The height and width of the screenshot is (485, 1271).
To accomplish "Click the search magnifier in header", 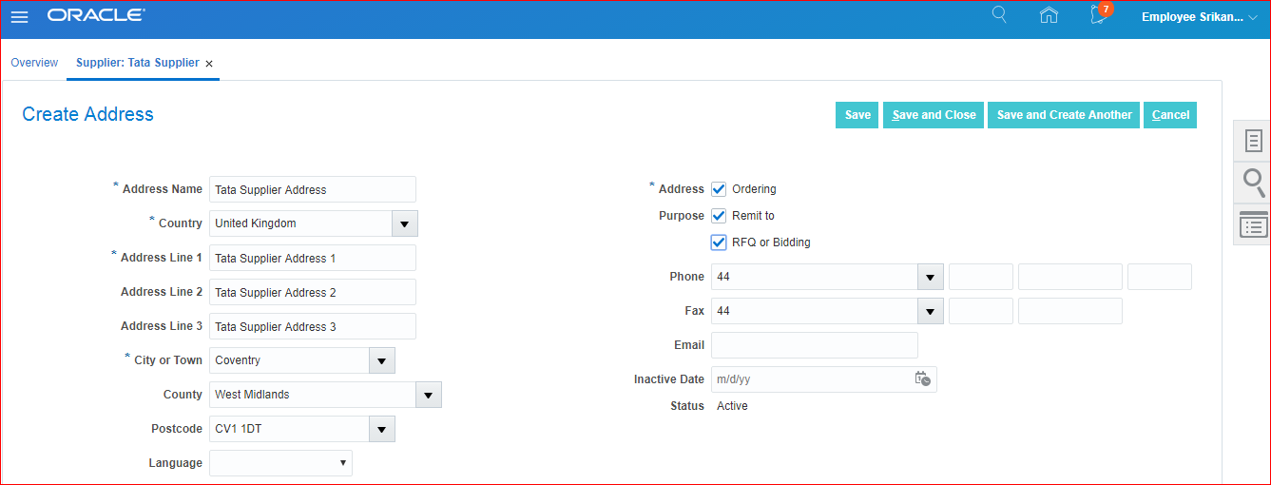I will (x=999, y=15).
